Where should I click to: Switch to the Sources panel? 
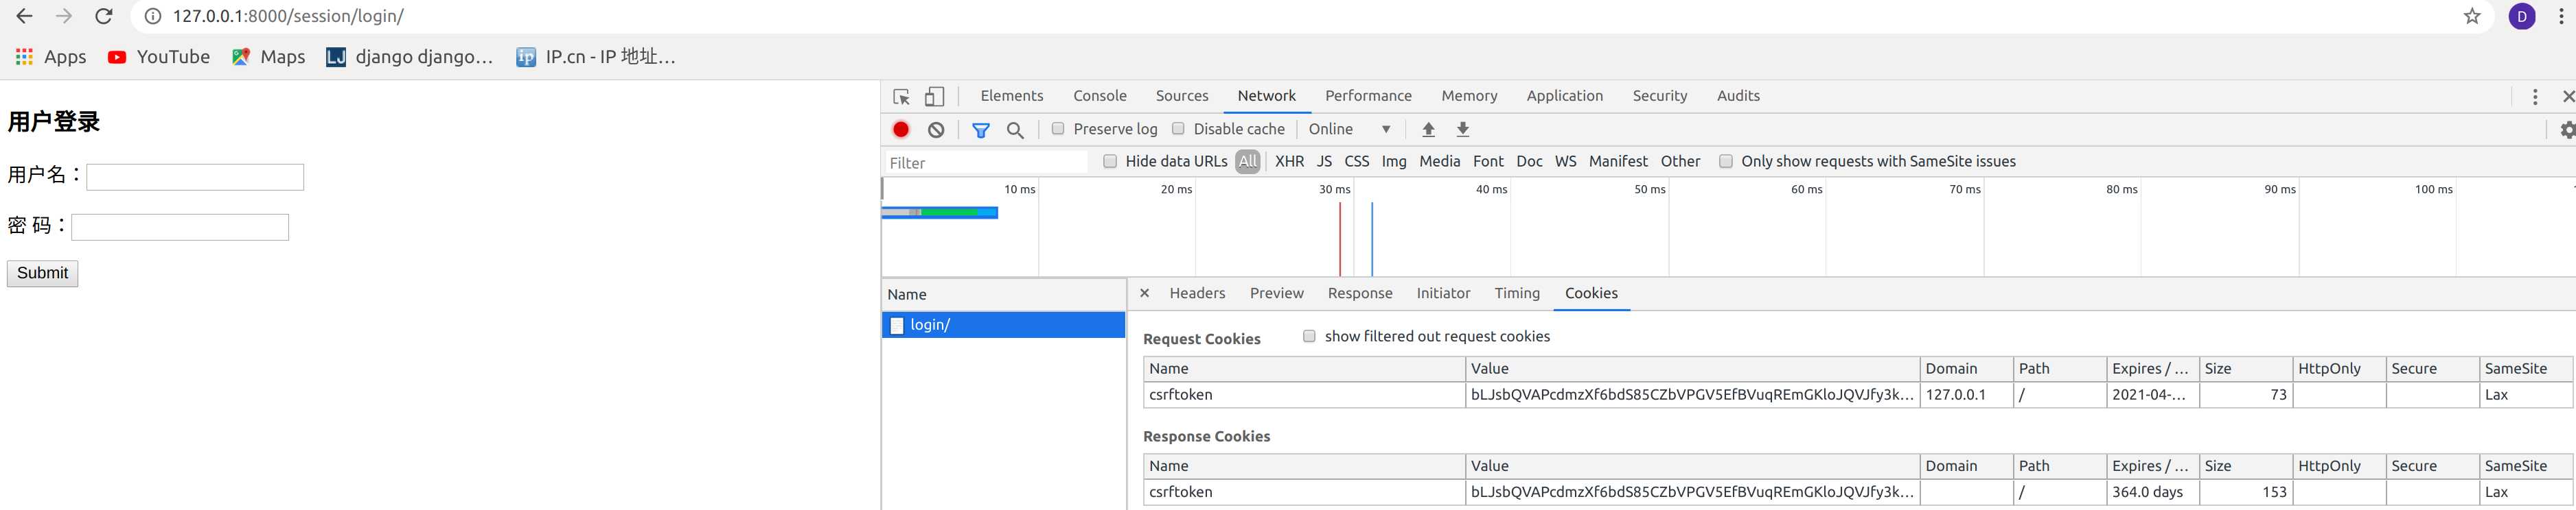click(1182, 96)
